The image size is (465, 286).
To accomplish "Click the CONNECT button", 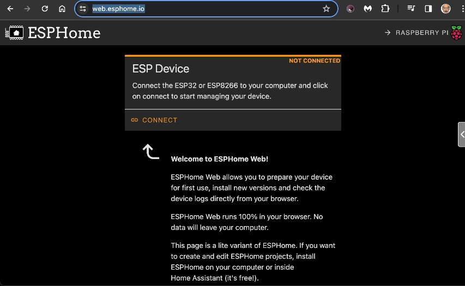I will [154, 120].
